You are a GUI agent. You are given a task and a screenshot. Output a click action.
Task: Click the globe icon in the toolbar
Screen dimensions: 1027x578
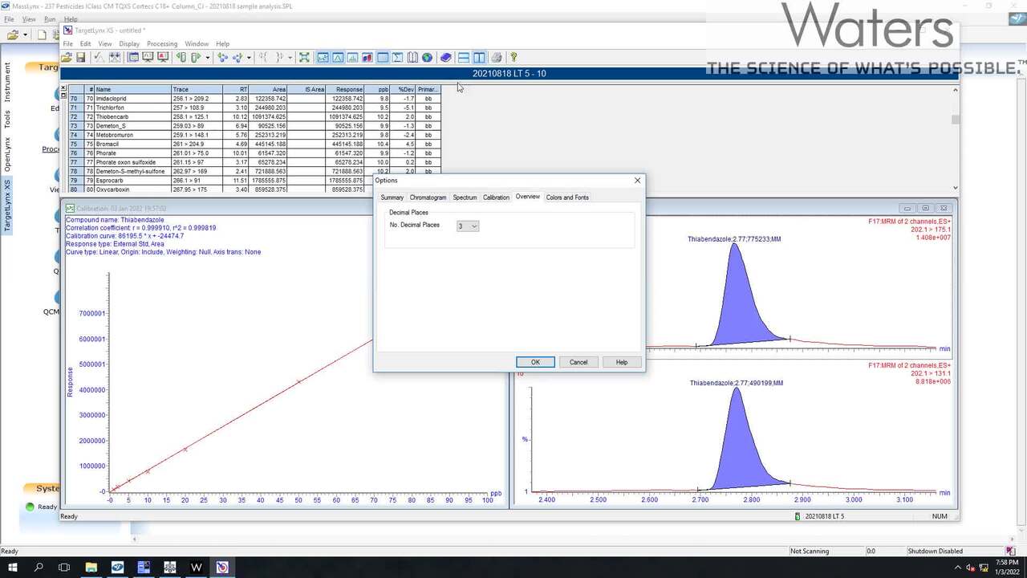coord(427,58)
